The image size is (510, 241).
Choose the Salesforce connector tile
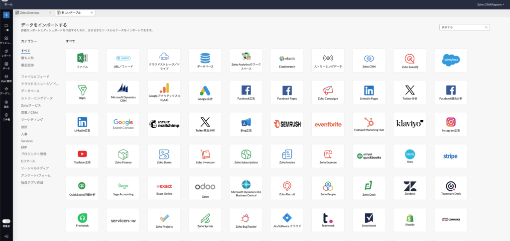(x=450, y=60)
